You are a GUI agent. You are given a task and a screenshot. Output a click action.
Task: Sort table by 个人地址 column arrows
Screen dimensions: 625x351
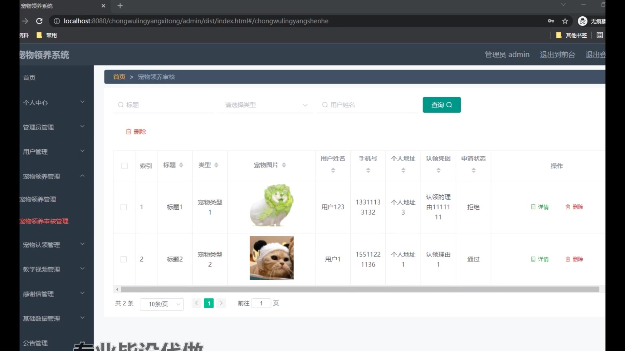tap(403, 170)
